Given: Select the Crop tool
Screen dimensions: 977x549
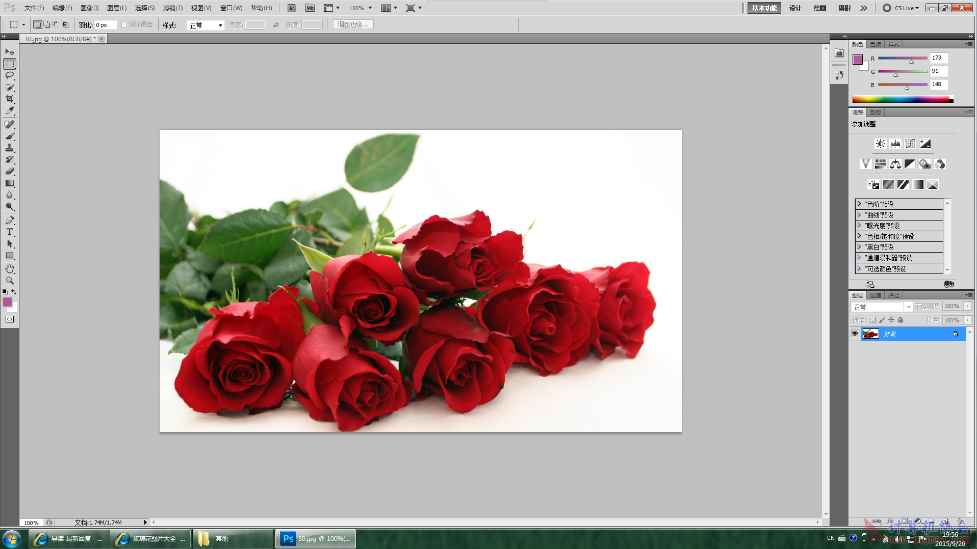Looking at the screenshot, I should tap(10, 99).
